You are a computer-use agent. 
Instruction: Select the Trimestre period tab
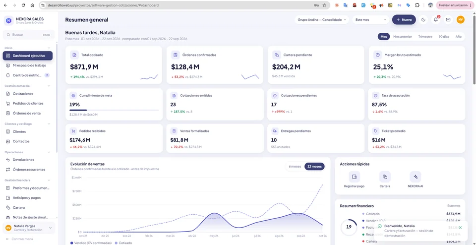point(425,36)
